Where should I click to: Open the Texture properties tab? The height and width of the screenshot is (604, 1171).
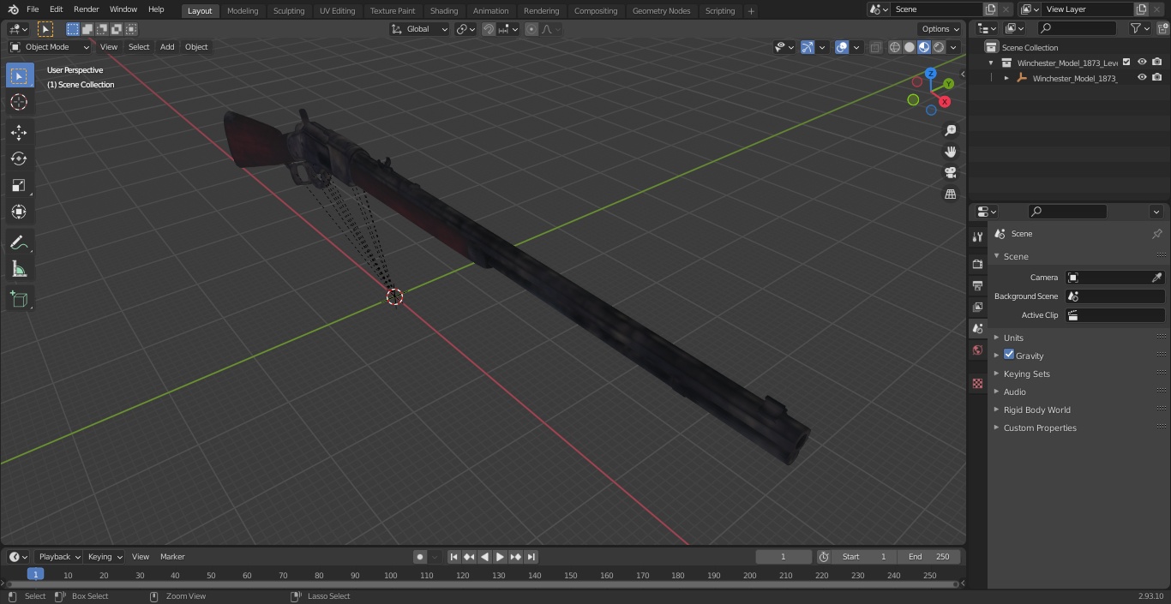coord(977,383)
